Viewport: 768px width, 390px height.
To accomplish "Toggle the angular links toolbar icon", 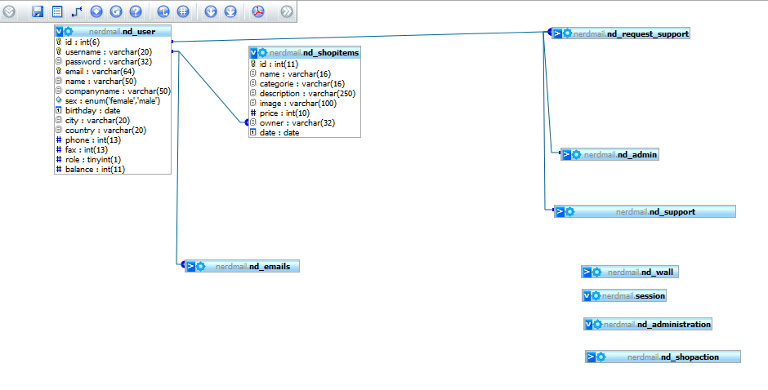I will tap(163, 11).
